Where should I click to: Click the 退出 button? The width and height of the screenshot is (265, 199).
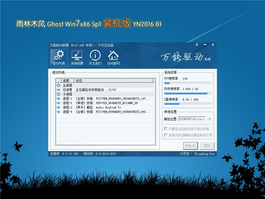(207, 146)
